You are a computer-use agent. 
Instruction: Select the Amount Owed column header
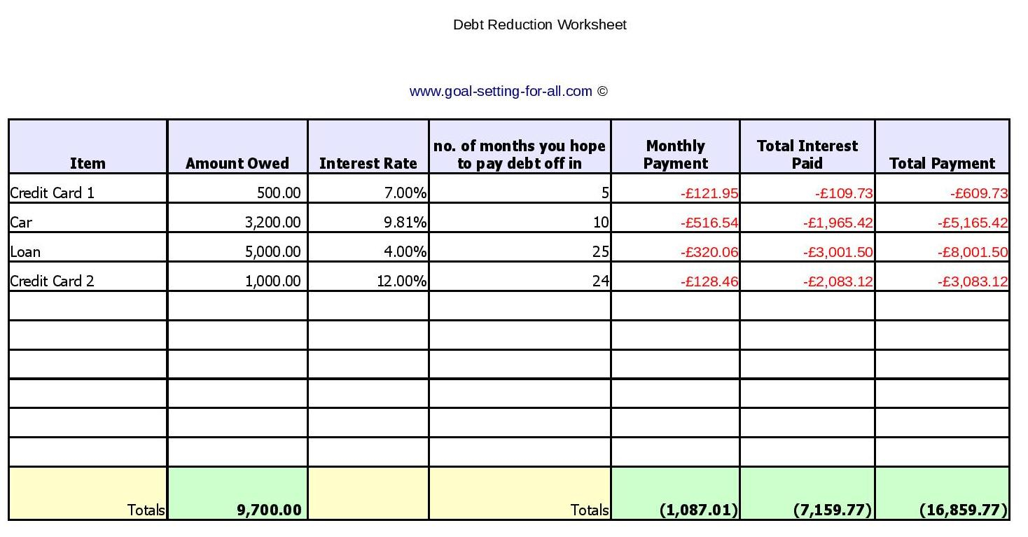(237, 163)
